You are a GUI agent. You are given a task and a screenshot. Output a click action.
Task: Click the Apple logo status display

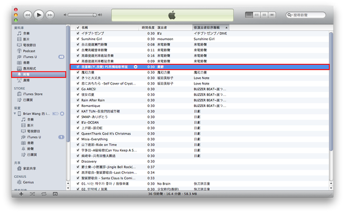[x=172, y=15]
